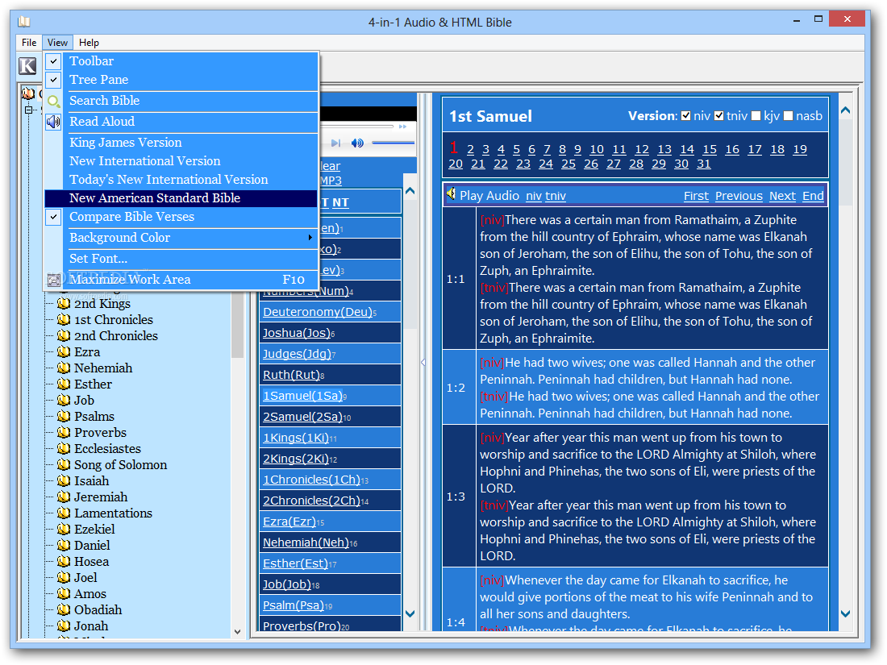The image size is (887, 665).
Task: Choose Today's New International Version item
Action: (x=181, y=180)
